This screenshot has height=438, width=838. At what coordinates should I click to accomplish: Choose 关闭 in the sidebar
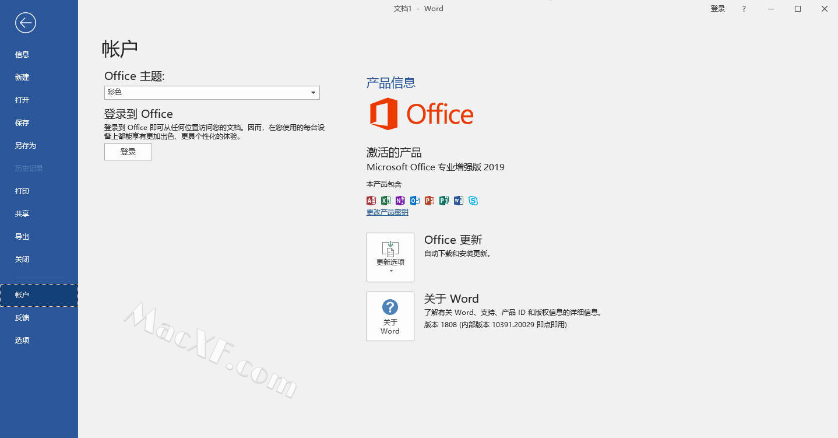(38, 259)
